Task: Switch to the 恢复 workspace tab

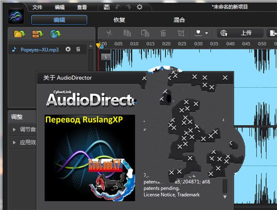Action: (119, 20)
